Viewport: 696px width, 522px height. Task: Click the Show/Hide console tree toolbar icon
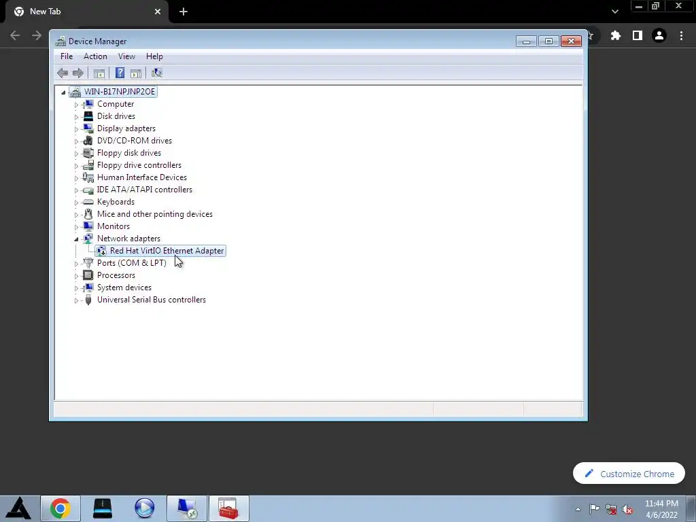pyautogui.click(x=99, y=73)
